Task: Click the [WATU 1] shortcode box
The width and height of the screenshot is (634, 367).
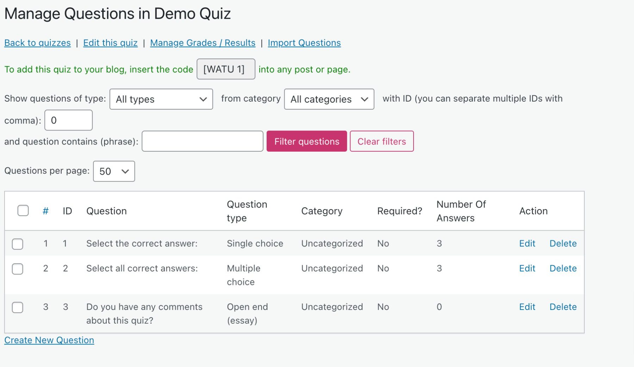Action: [226, 69]
